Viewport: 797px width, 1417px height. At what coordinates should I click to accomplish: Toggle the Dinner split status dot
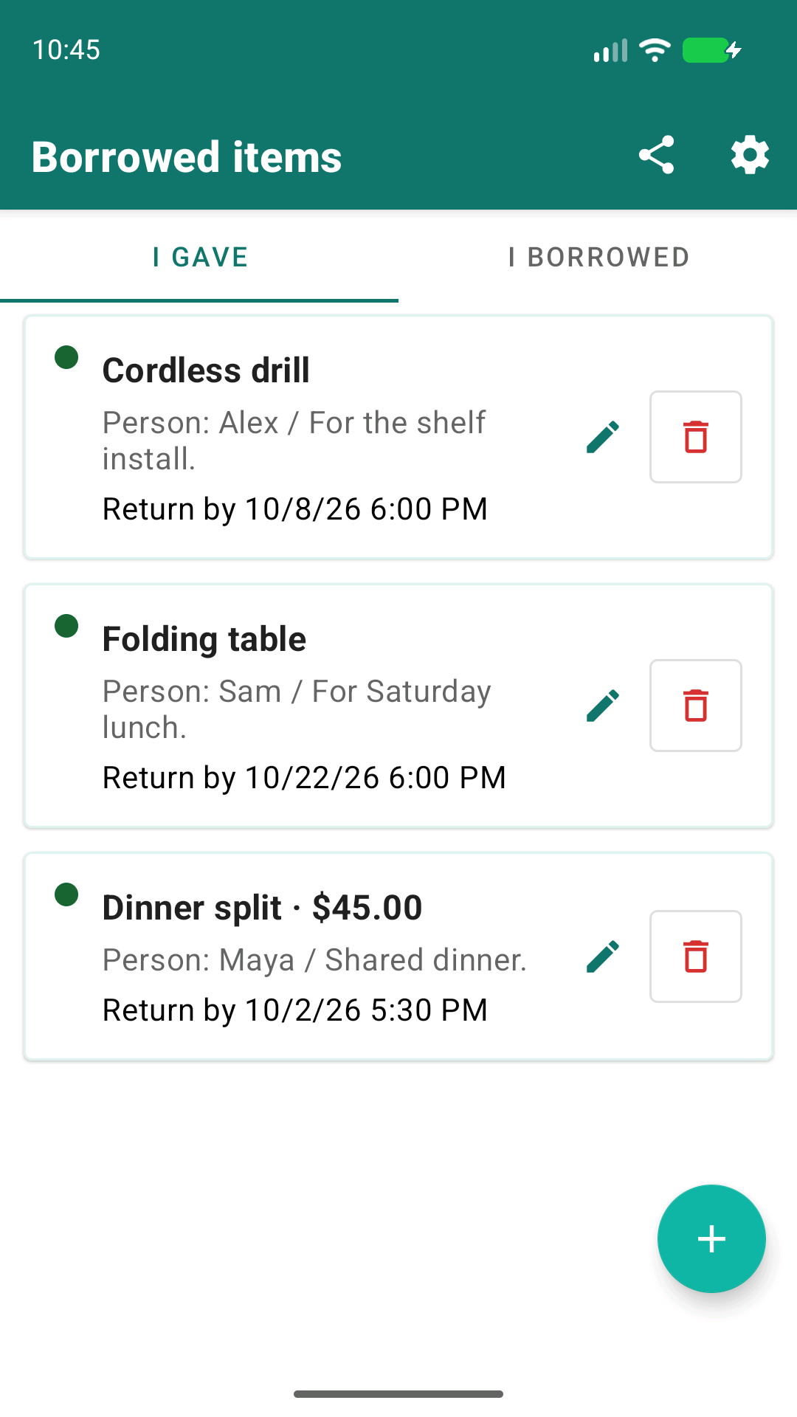66,894
